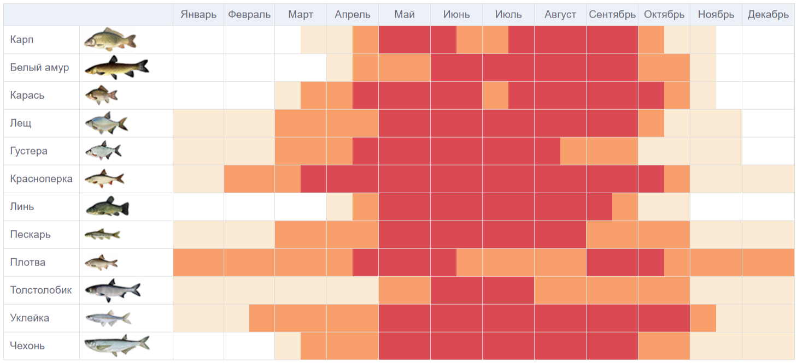Click Уклейка's orange Ноябрь cell
797x363 pixels.
(x=703, y=318)
